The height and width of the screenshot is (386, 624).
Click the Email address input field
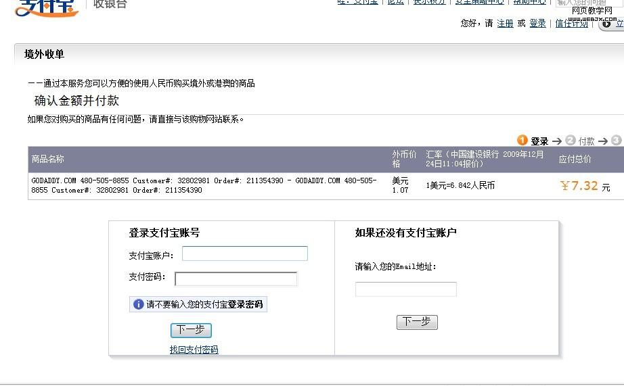point(405,289)
